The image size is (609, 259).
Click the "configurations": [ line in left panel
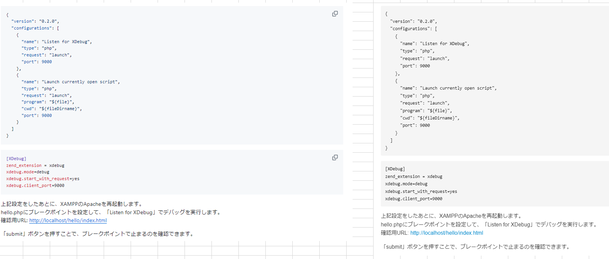(x=35, y=28)
